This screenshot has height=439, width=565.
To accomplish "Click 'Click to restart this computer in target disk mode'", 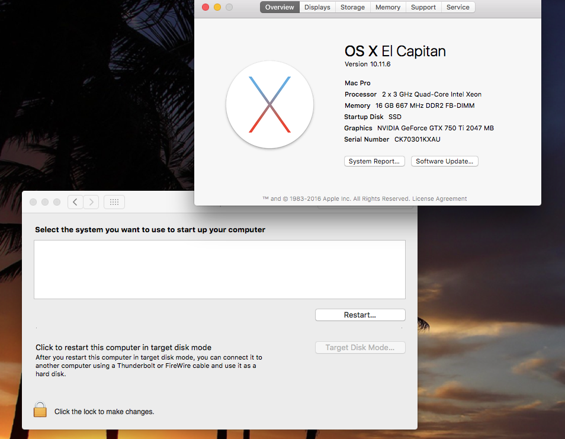I will pos(123,347).
